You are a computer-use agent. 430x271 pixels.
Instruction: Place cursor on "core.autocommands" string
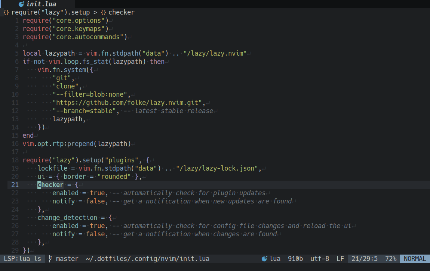[88, 37]
